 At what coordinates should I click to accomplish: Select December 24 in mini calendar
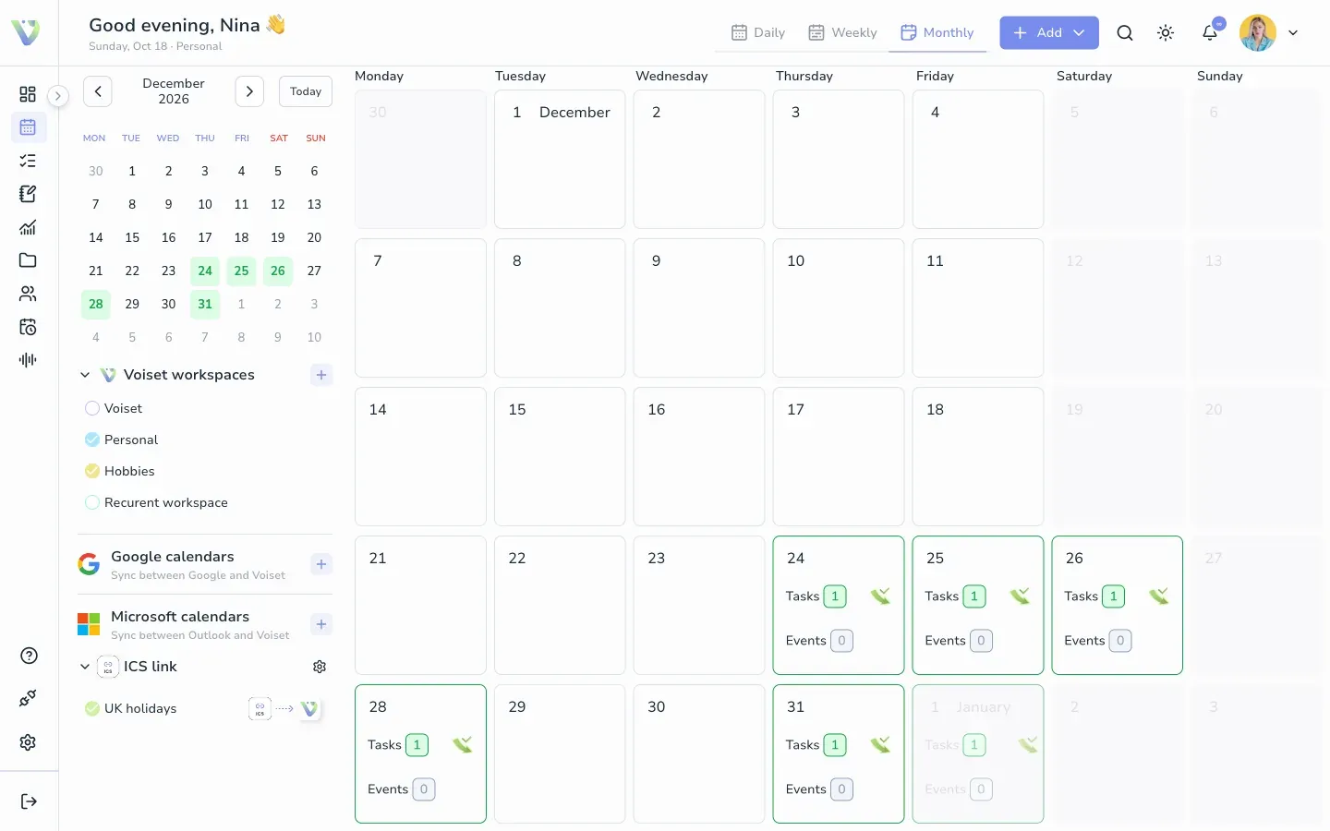205,271
